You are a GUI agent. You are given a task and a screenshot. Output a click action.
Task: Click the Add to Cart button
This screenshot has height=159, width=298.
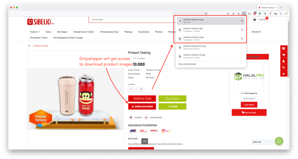point(142,99)
